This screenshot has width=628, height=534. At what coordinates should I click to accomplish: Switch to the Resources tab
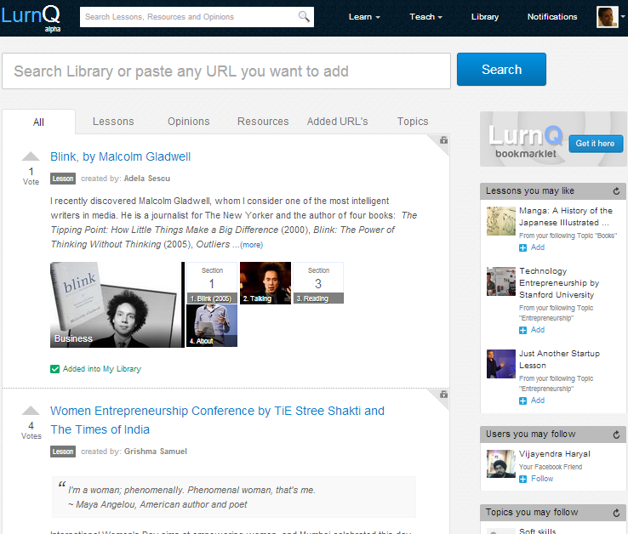pyautogui.click(x=263, y=122)
